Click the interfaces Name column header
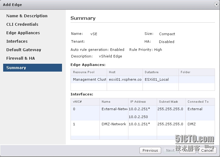Image resolution: width=220 pixels, height=157 pixels. [x=114, y=102]
